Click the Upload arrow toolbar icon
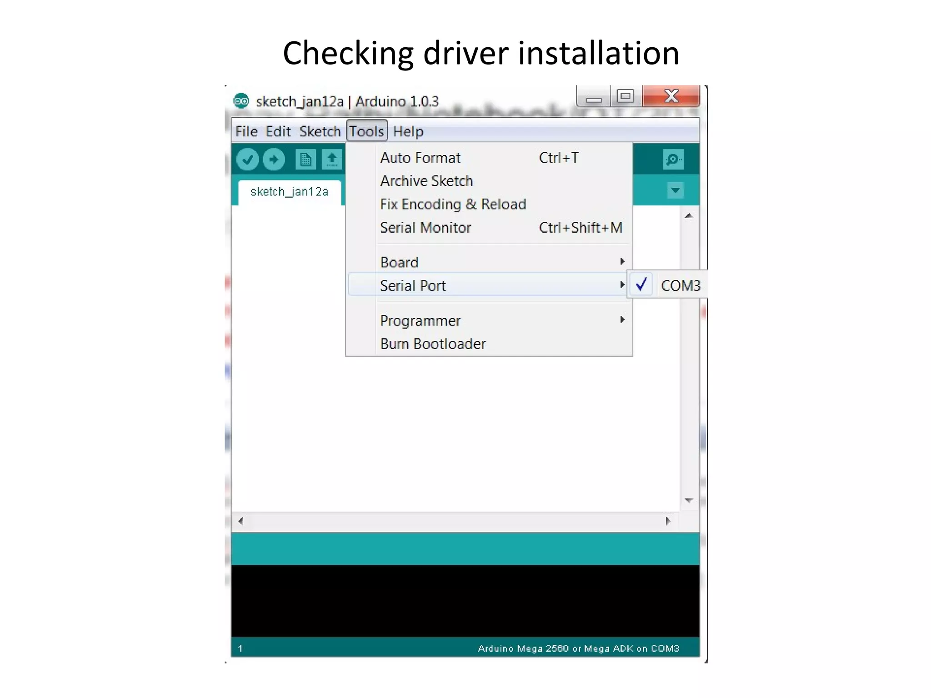The height and width of the screenshot is (698, 931). [274, 160]
